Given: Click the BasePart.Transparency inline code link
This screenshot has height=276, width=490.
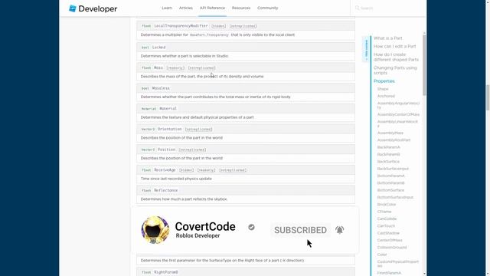Looking at the screenshot, I should point(209,35).
